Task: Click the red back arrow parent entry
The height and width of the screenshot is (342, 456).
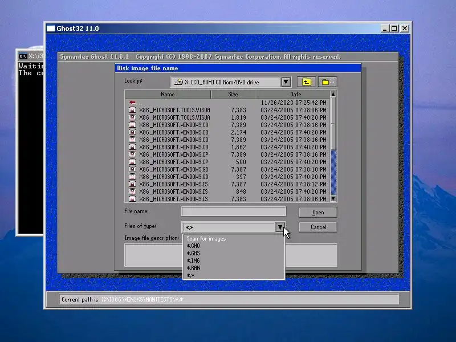Action: click(132, 103)
